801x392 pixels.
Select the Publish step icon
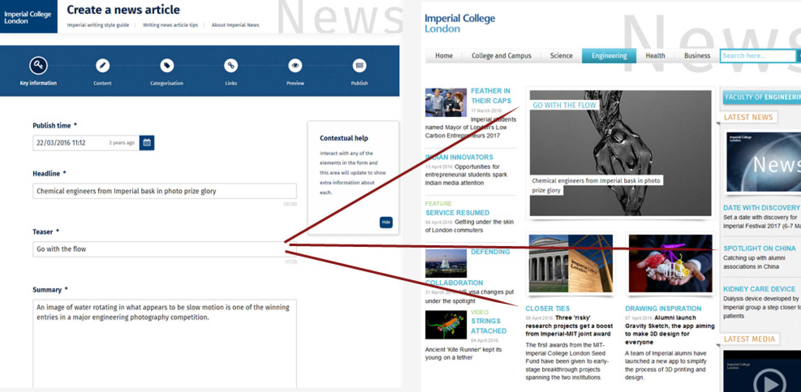pos(359,65)
